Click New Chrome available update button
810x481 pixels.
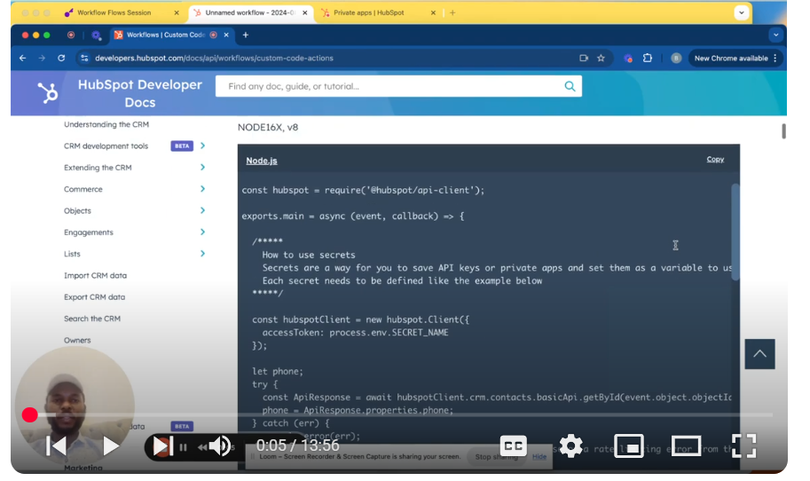(x=730, y=59)
